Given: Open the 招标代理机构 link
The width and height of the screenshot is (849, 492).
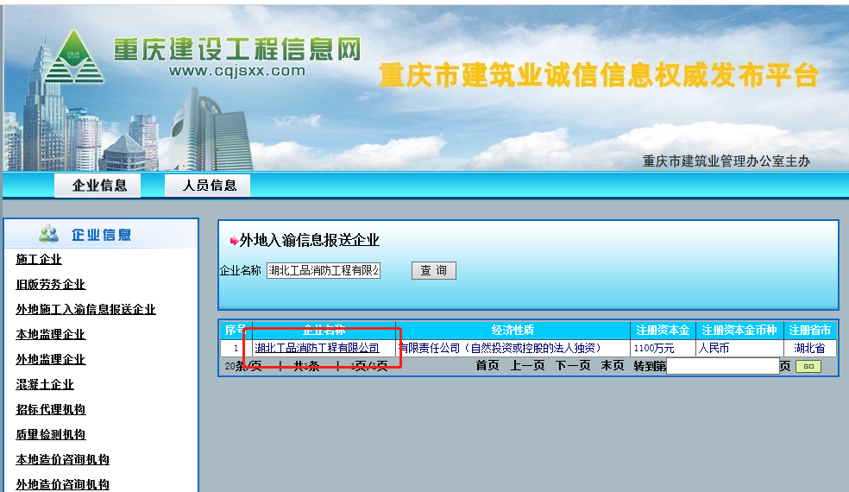Looking at the screenshot, I should [50, 409].
